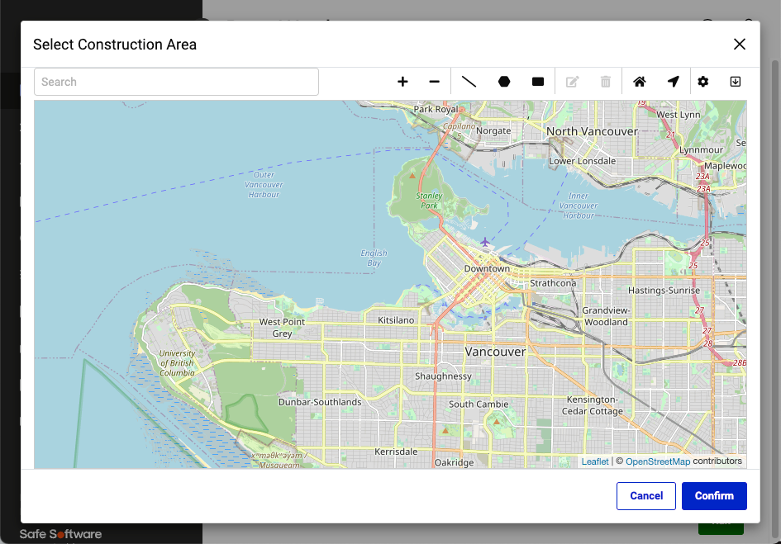Click the Safe Software logo
Screen dimensions: 781x544
tap(60, 534)
